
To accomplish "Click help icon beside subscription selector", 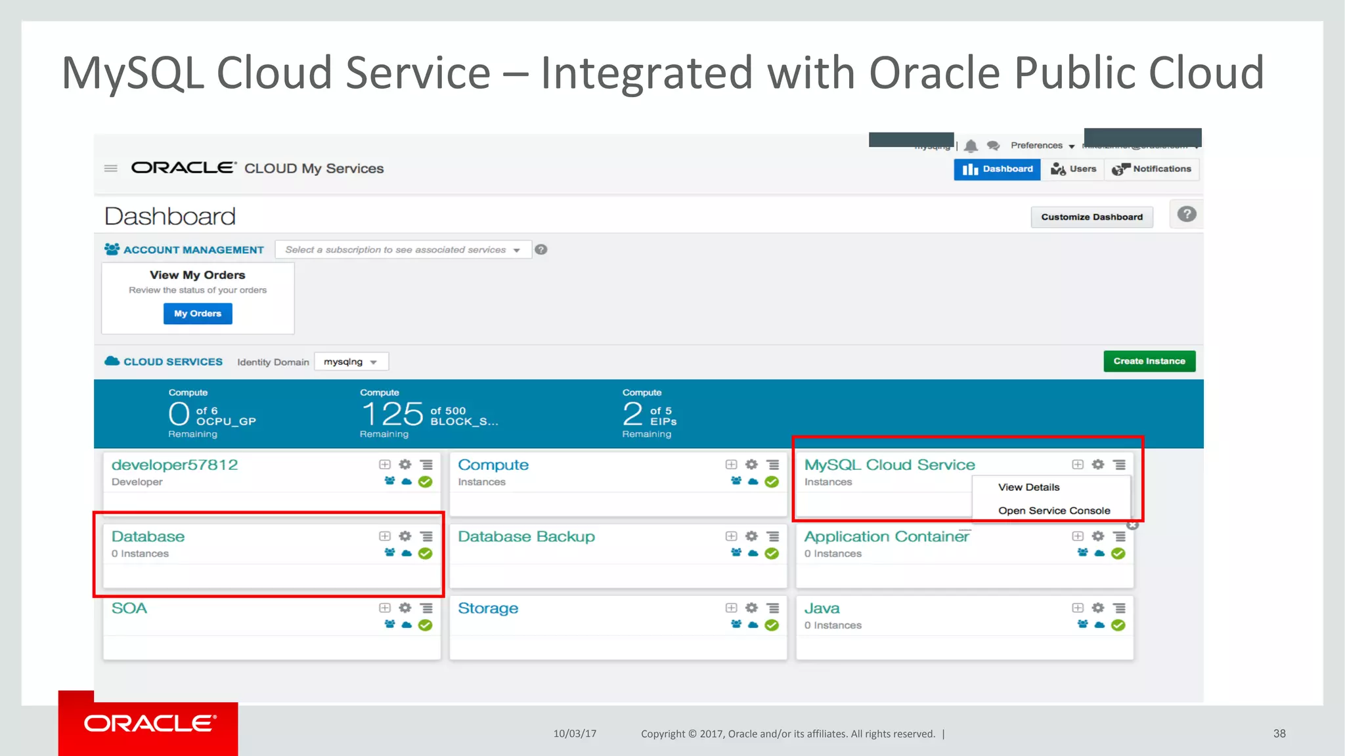I will click(541, 249).
